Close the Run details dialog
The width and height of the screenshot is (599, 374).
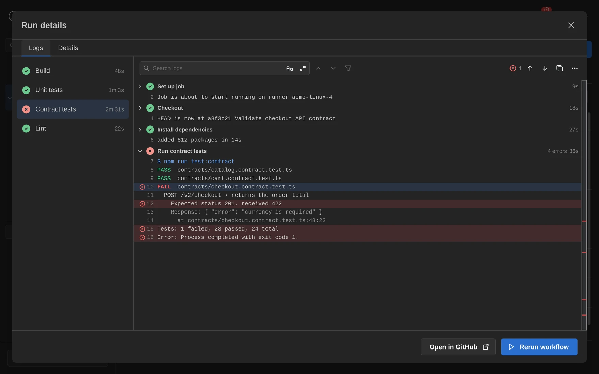(571, 25)
